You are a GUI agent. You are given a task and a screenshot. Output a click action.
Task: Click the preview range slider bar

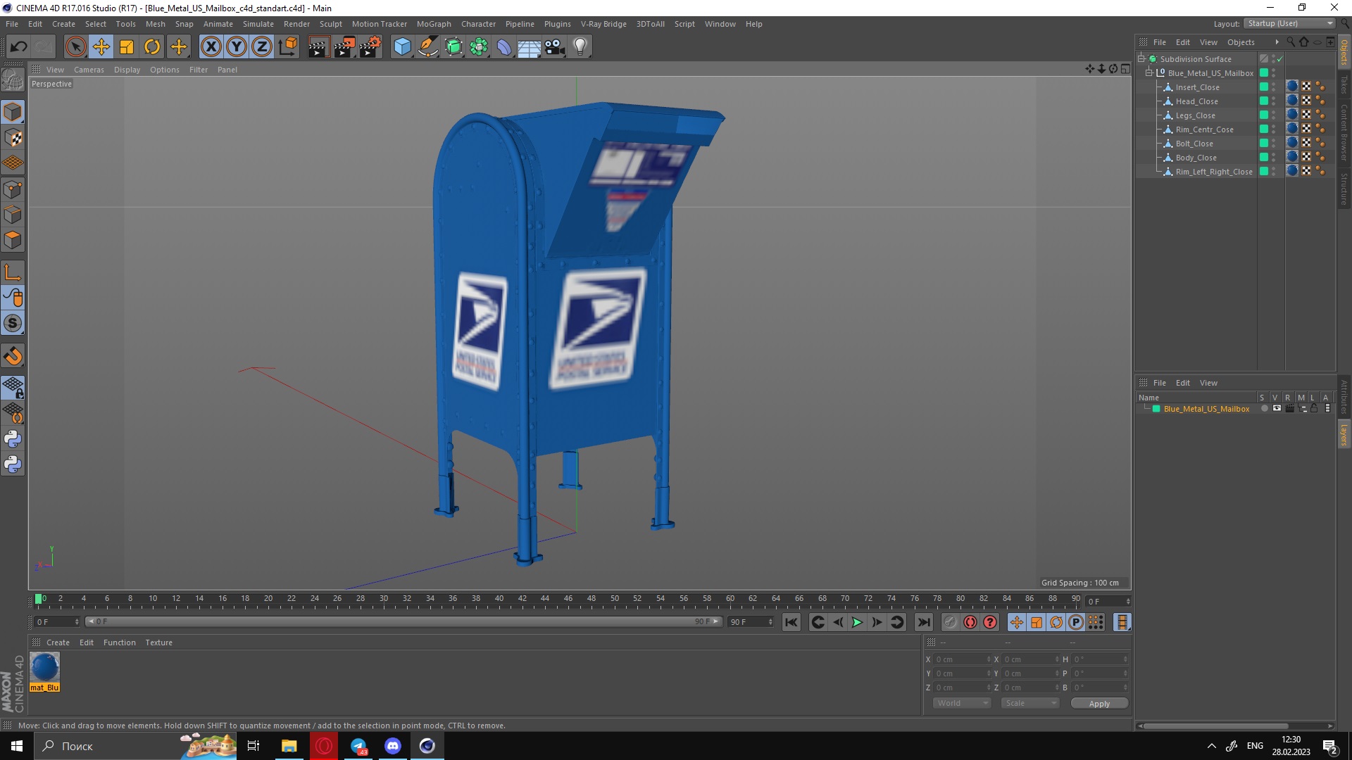403,621
